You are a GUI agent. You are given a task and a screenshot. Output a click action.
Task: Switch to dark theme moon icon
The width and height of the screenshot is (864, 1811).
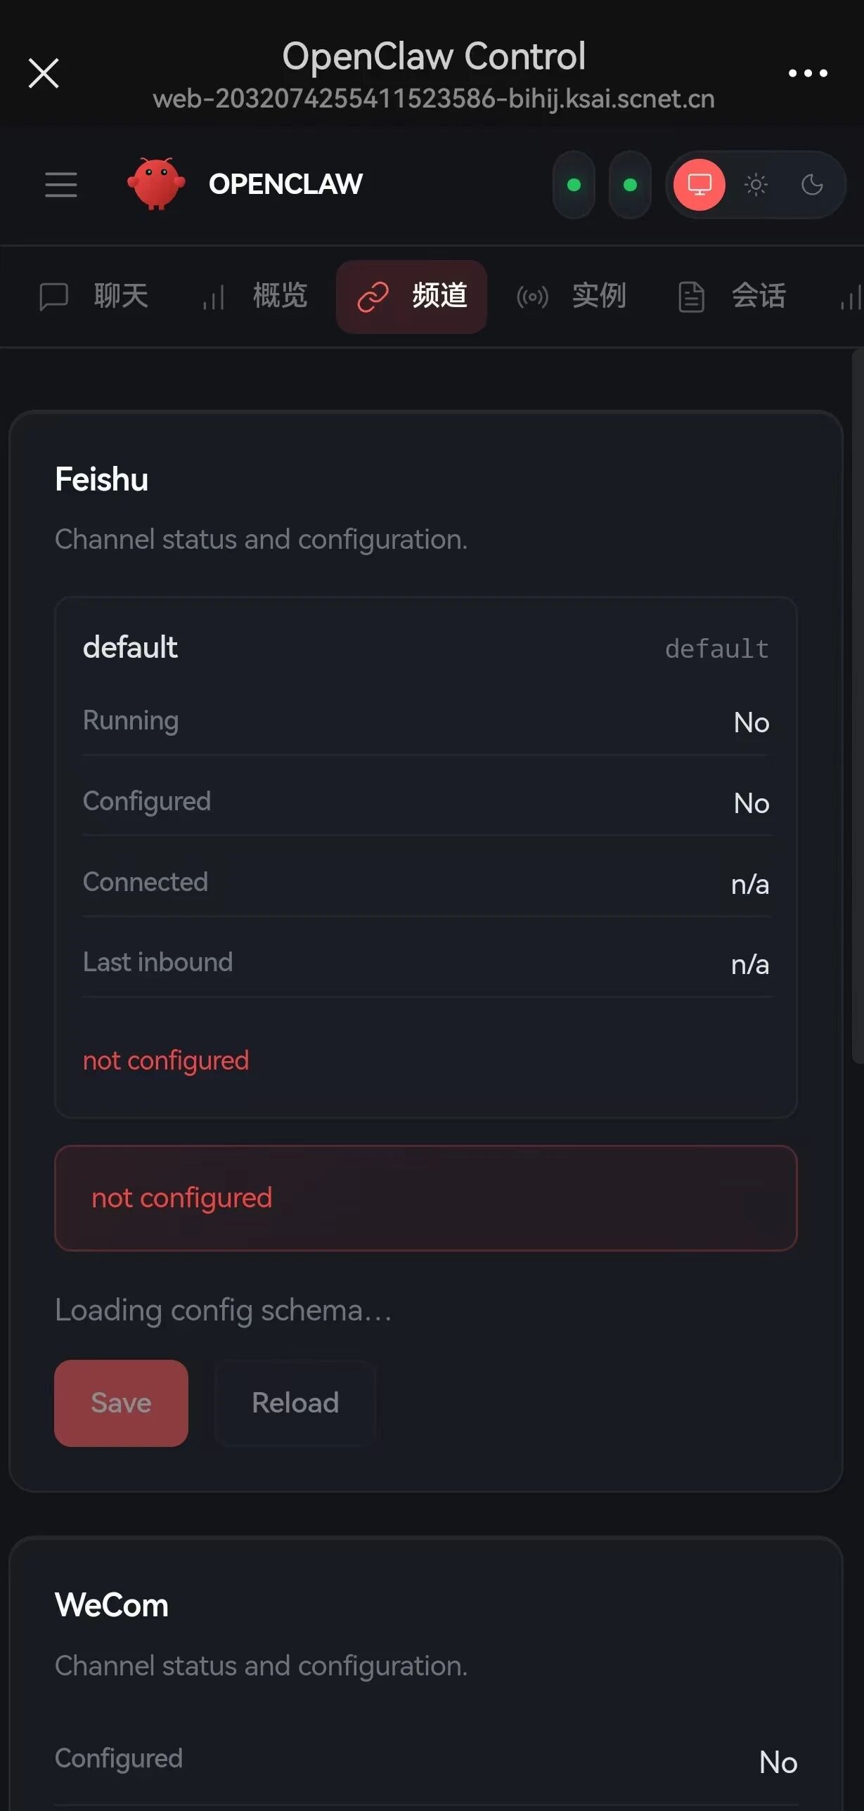pos(812,185)
